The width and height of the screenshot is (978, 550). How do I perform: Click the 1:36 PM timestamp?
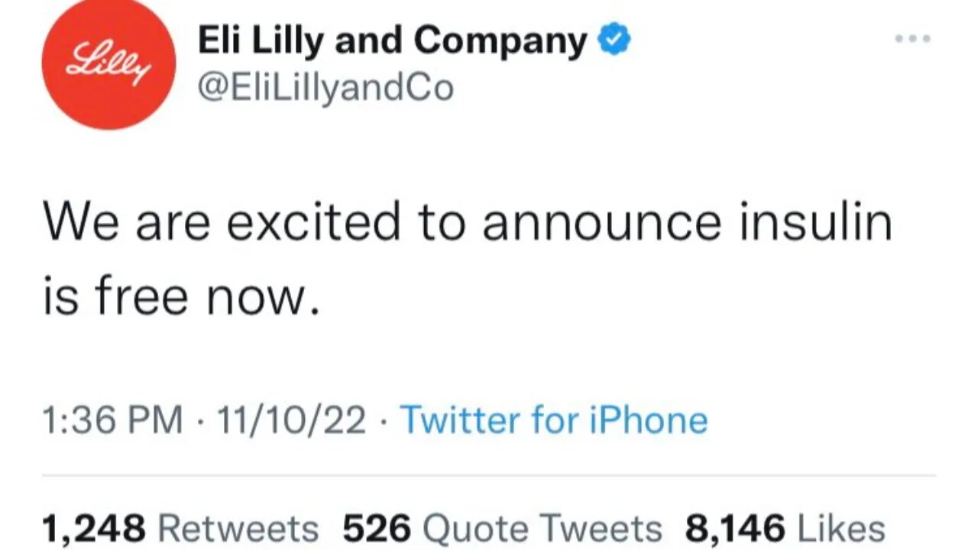112,420
